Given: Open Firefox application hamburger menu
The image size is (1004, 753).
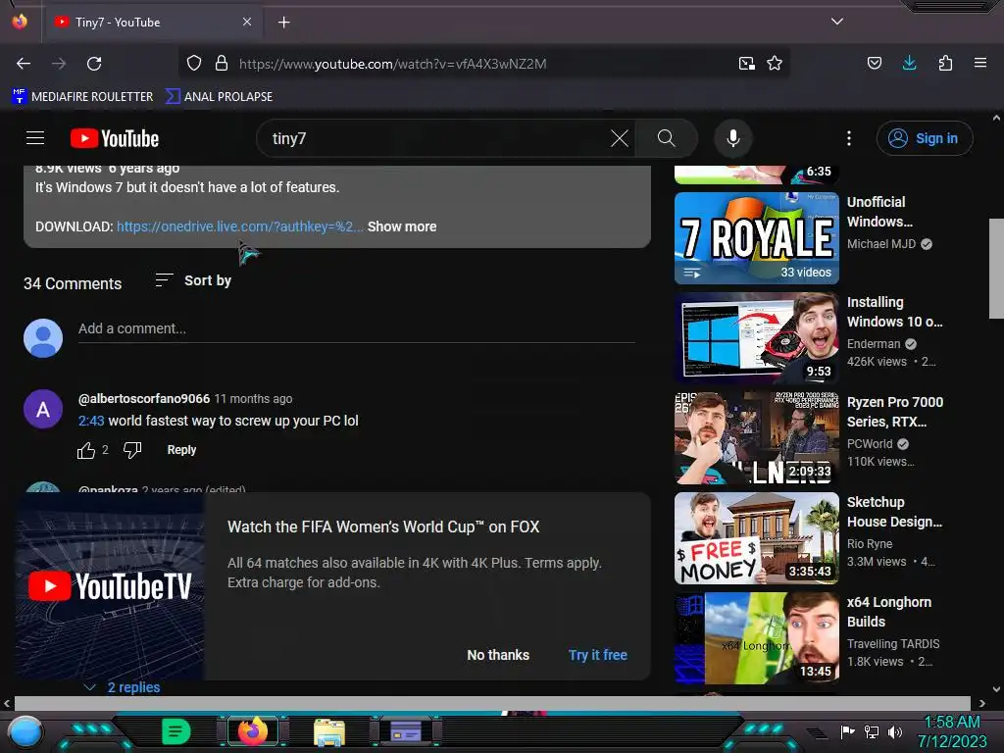Looking at the screenshot, I should [x=980, y=63].
